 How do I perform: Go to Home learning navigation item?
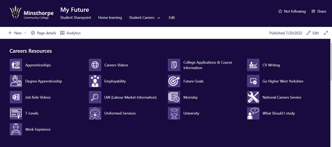[x=110, y=17]
